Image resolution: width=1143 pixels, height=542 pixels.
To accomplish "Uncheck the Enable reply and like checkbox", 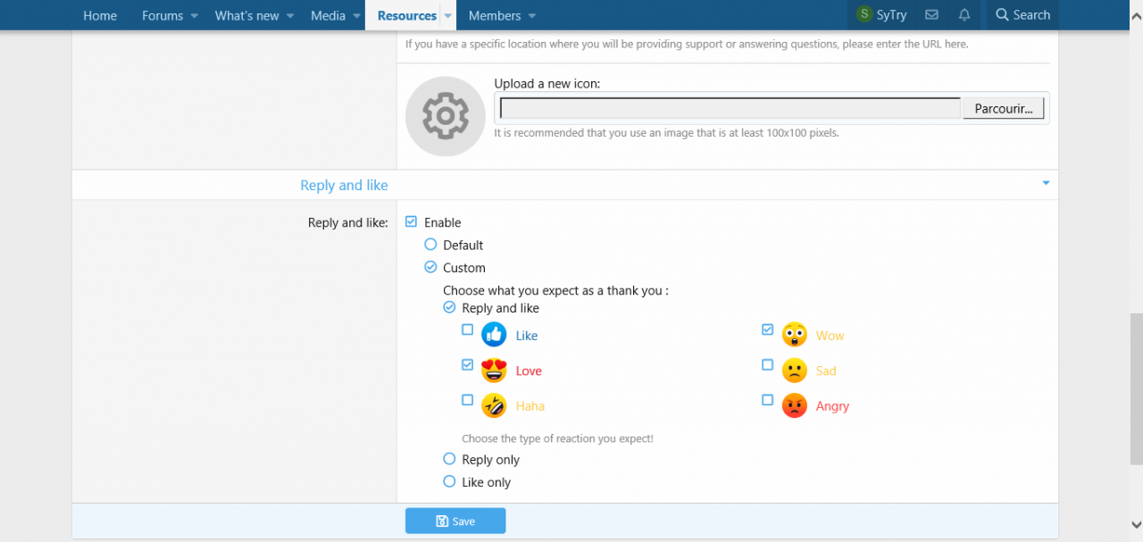I will (411, 221).
